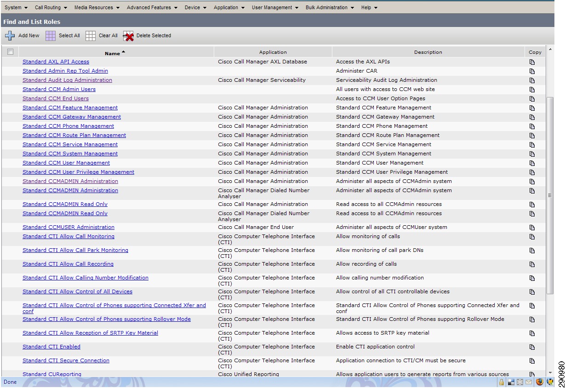Click the Application column header

point(273,52)
